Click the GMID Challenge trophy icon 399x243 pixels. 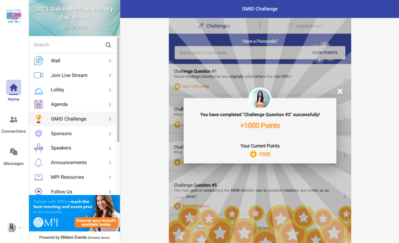click(39, 119)
